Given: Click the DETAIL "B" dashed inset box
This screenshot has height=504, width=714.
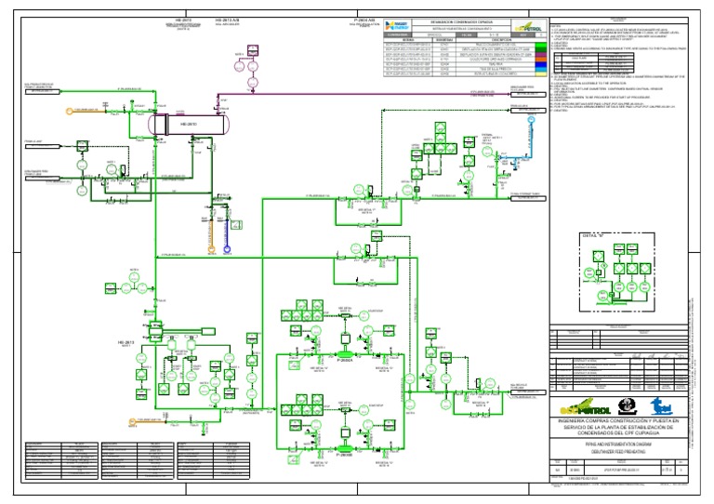Looking at the screenshot, I should (x=617, y=272).
